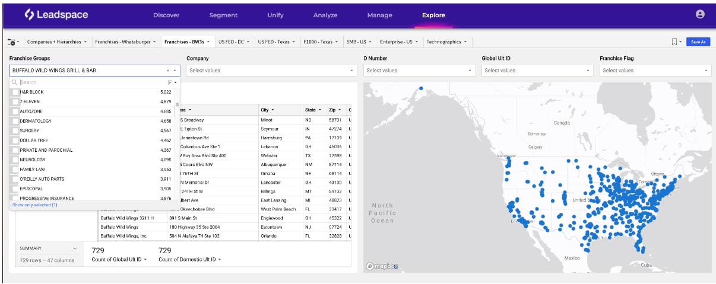Check the H&R BLOCK checkbox
The width and height of the screenshot is (716, 284).
15,92
